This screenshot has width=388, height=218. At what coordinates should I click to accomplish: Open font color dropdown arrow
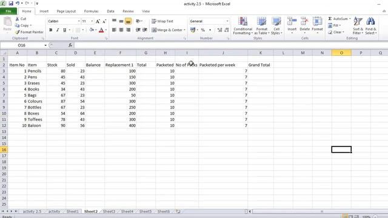click(x=106, y=30)
